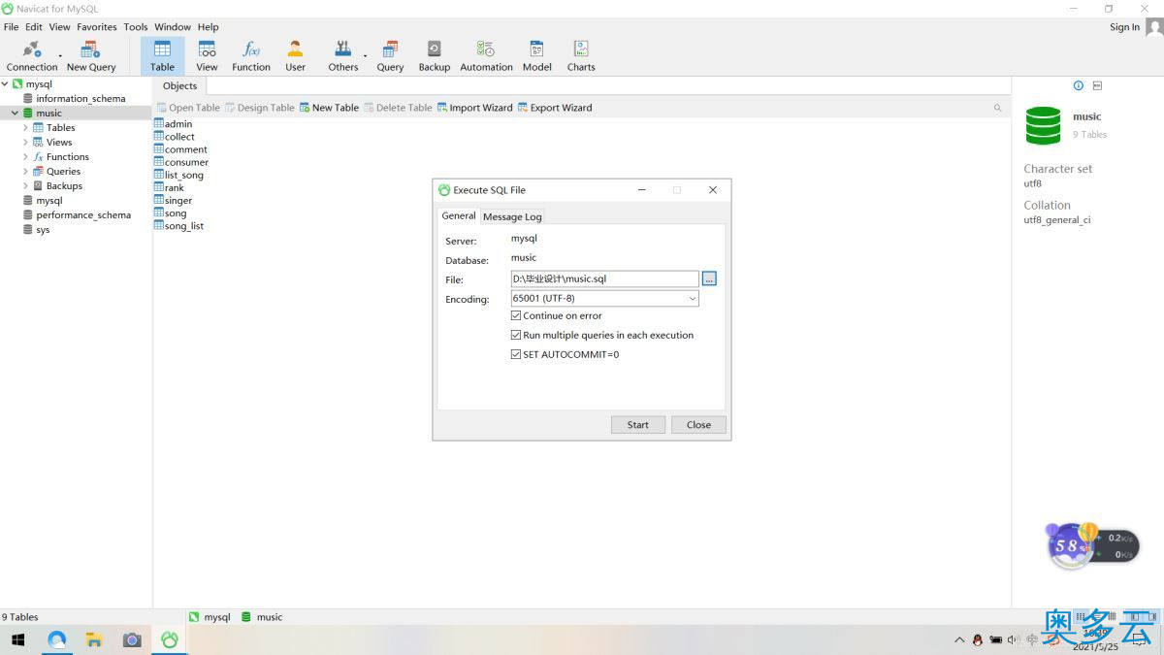Click Sign In at the top right
Image resolution: width=1164 pixels, height=655 pixels.
[1124, 27]
